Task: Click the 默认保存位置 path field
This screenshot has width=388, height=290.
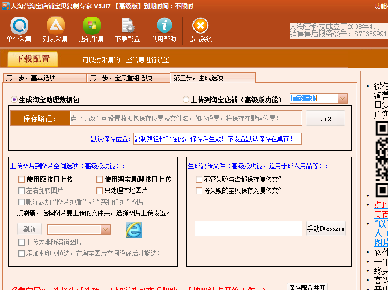Action: [x=217, y=139]
